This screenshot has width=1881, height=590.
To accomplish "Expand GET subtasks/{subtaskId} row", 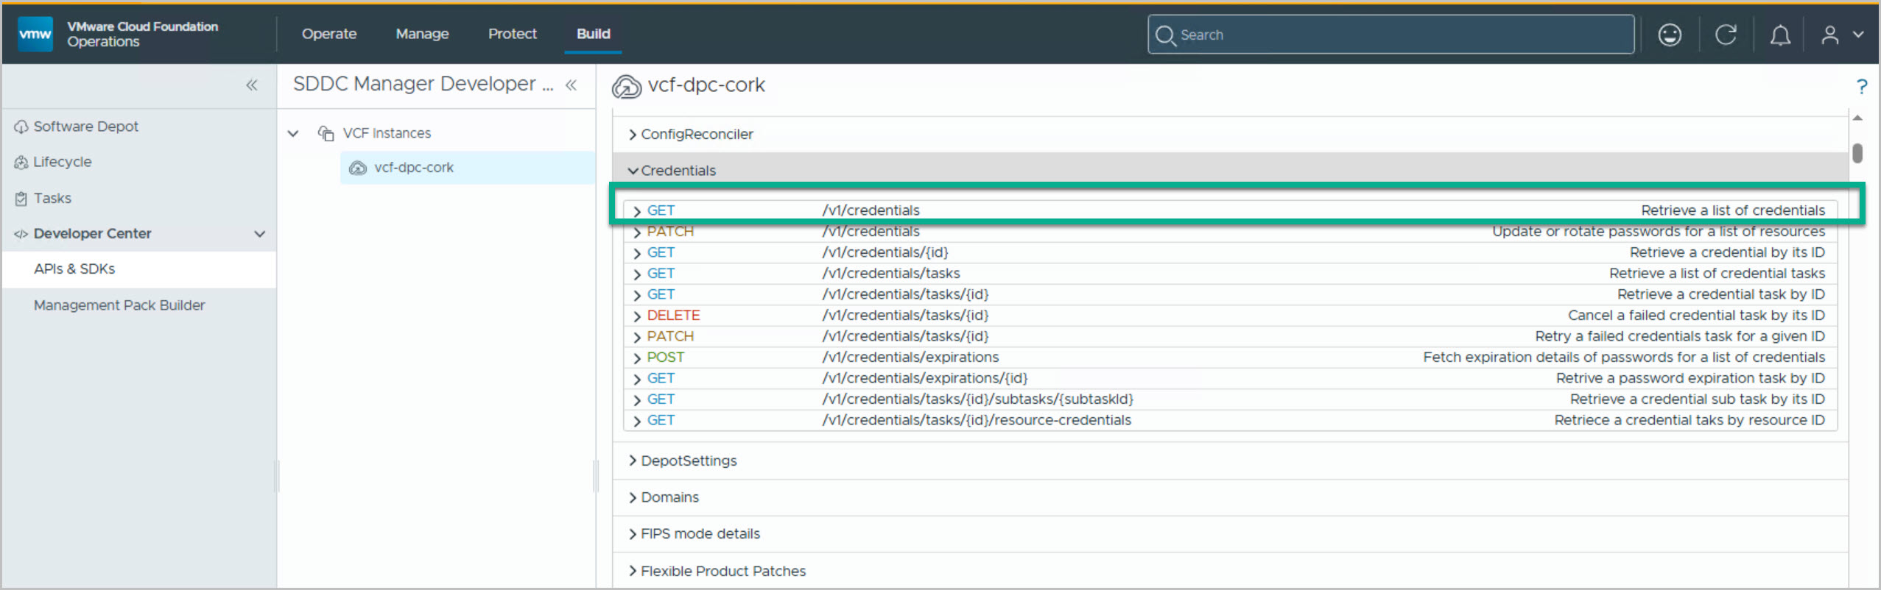I will [x=637, y=400].
